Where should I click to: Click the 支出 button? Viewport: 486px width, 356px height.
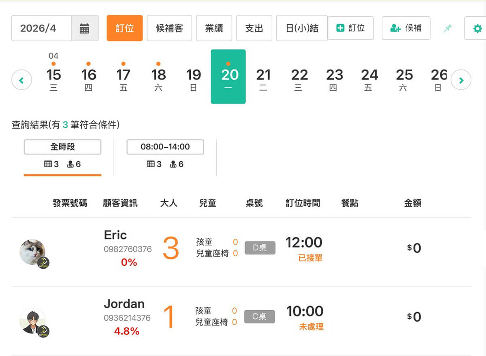pyautogui.click(x=254, y=28)
